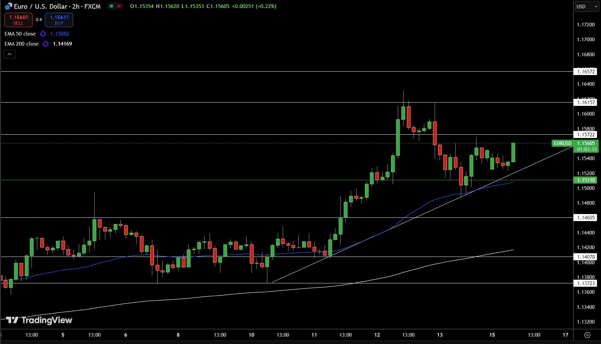Click the 1.16572 horizontal line price label

tap(586, 71)
